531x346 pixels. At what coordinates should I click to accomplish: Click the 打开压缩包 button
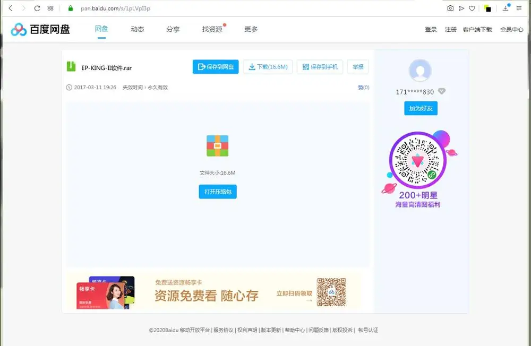218,192
